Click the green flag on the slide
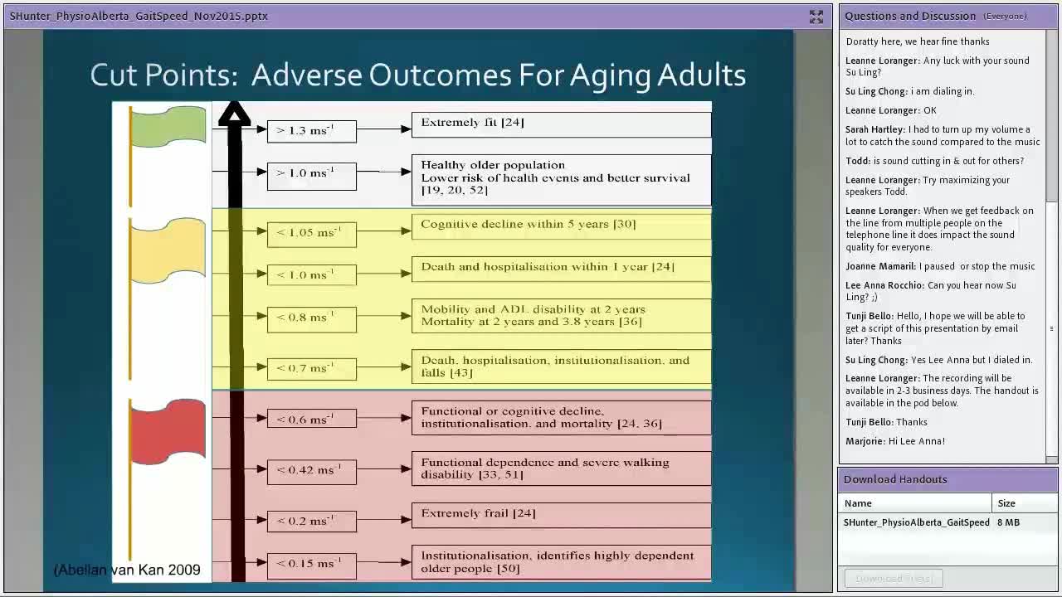The width and height of the screenshot is (1062, 597). click(x=168, y=127)
